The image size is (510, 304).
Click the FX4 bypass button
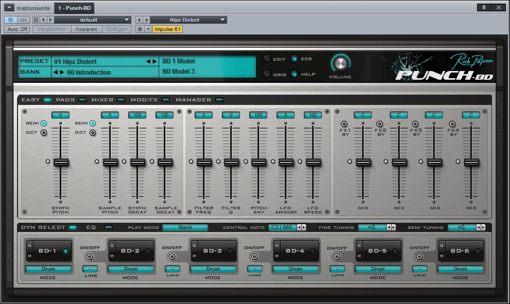[452, 124]
